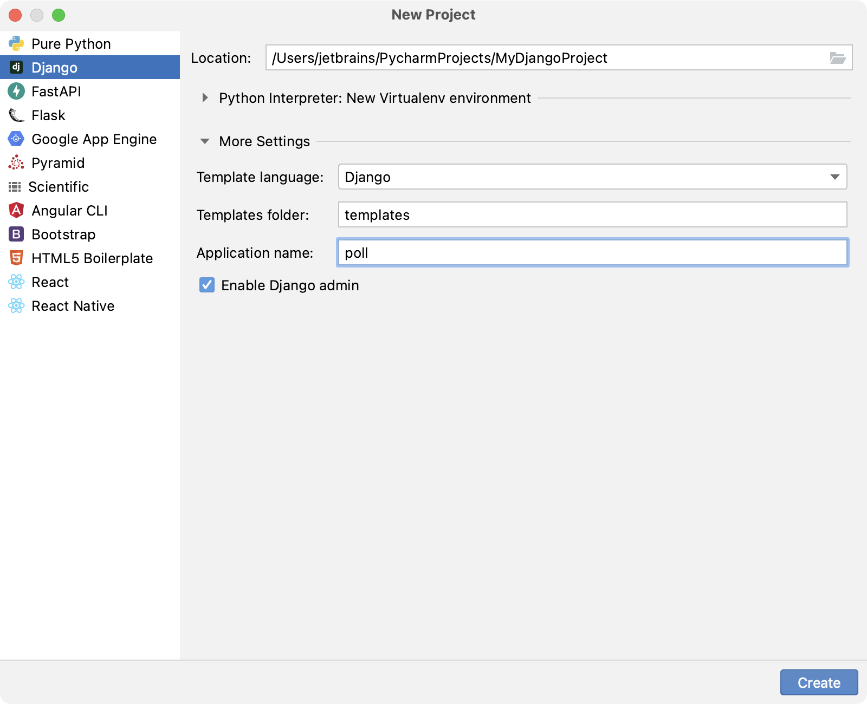Open the Template language dropdown
Viewport: 867px width, 704px height.
(x=835, y=177)
